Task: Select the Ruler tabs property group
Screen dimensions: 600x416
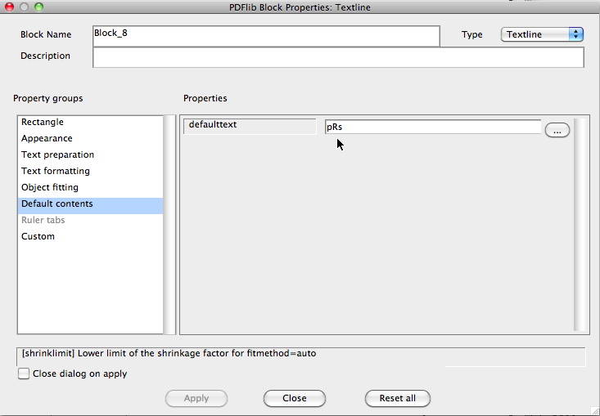Action: [x=90, y=221]
